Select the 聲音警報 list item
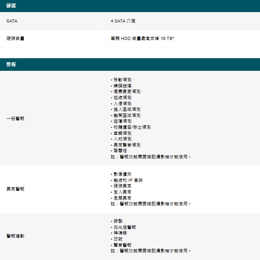 pos(122,245)
